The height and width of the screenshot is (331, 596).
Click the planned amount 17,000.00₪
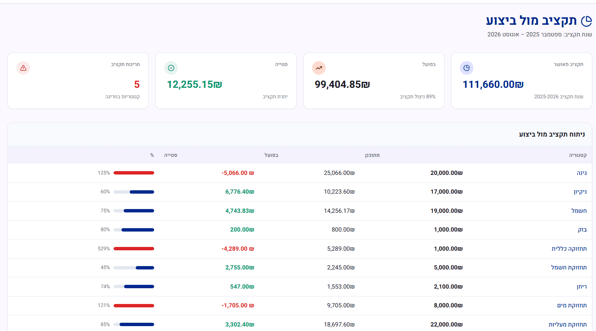click(447, 192)
